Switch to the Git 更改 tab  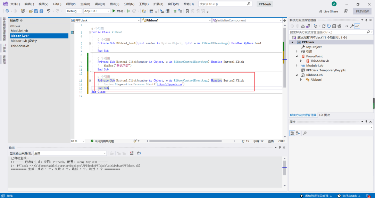(x=324, y=115)
